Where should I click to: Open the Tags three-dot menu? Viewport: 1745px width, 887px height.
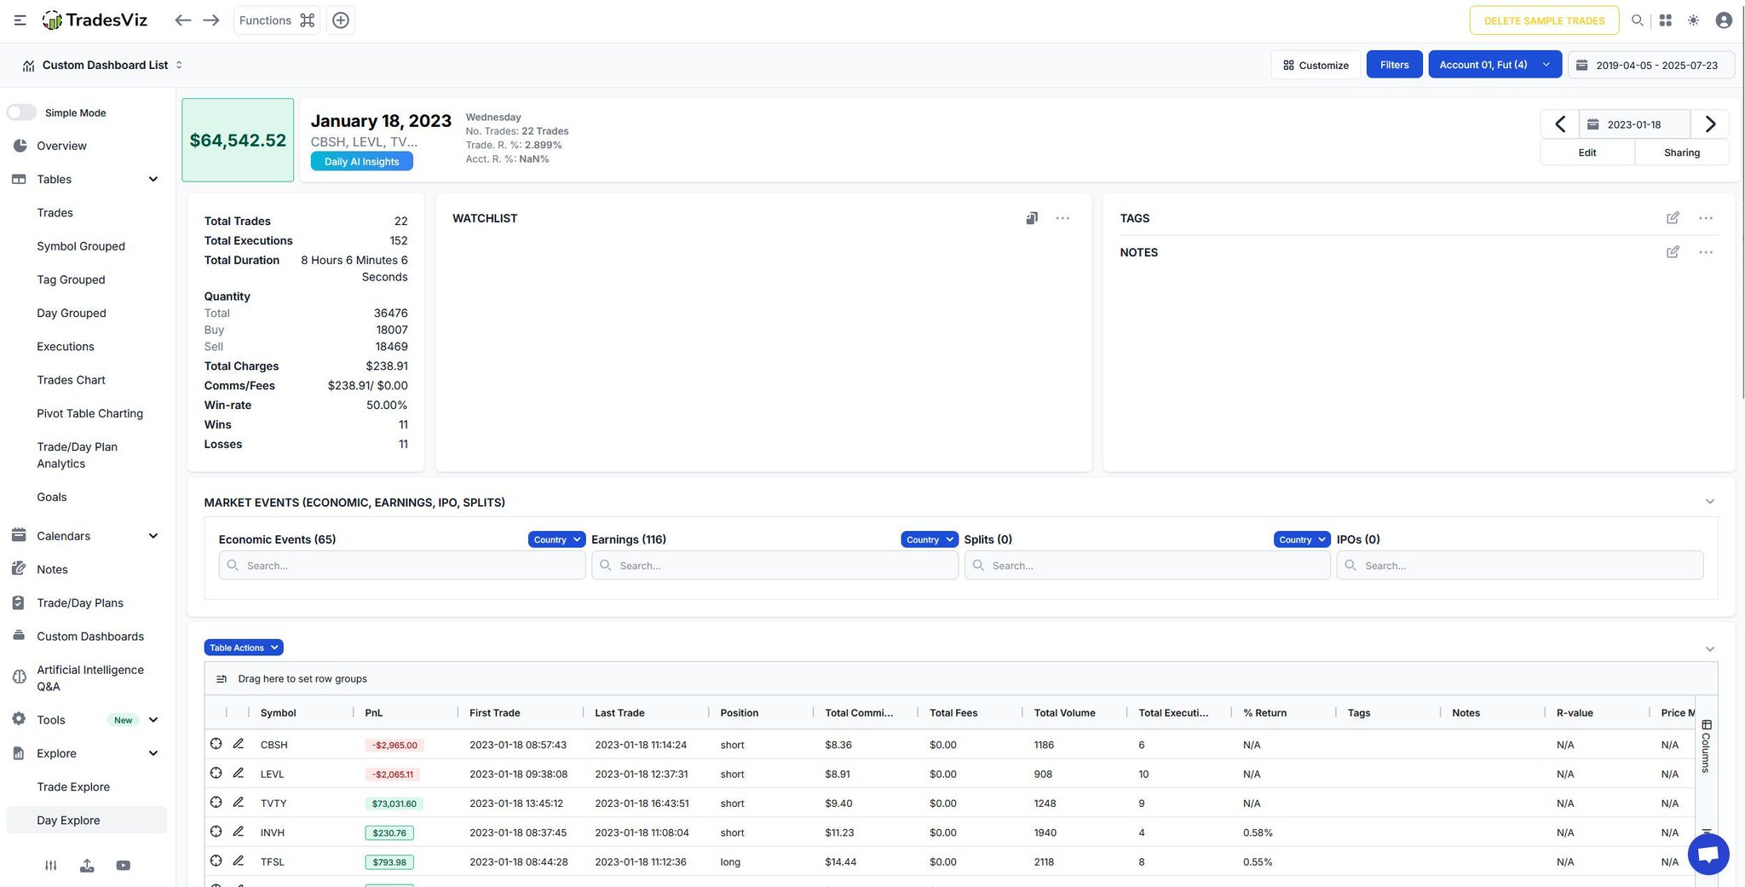[1706, 218]
